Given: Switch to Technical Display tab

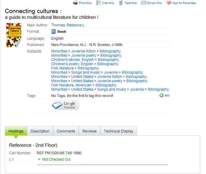Looking at the screenshot, I should click(x=118, y=131).
